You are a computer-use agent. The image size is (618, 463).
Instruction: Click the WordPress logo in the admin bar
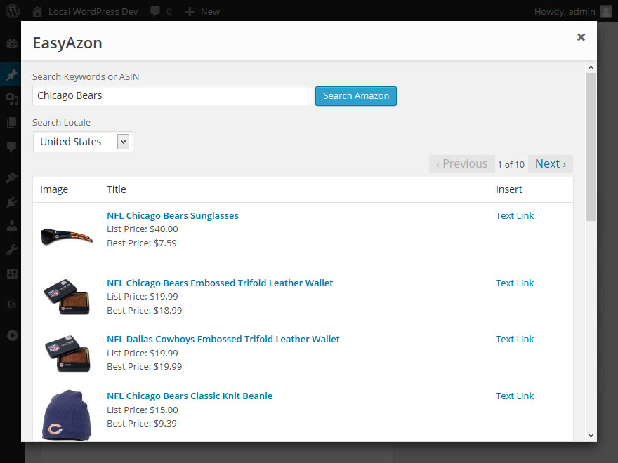12,11
